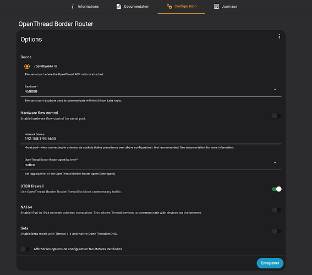Switch to the Journaux tab
Screen dimensions: 312x275
click(x=226, y=7)
